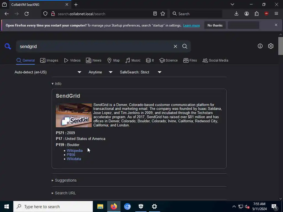Clear the sendgrid search query
283x212 pixels.
point(175,46)
